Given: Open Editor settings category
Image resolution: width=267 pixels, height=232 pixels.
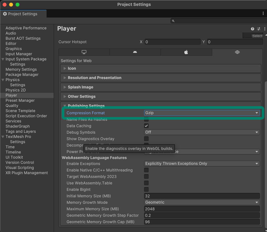Looking at the screenshot, I should coord(11,44).
